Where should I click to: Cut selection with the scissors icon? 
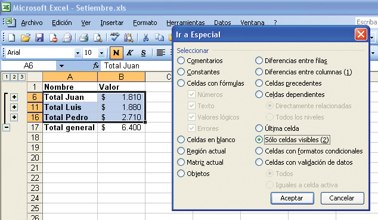click(145, 37)
